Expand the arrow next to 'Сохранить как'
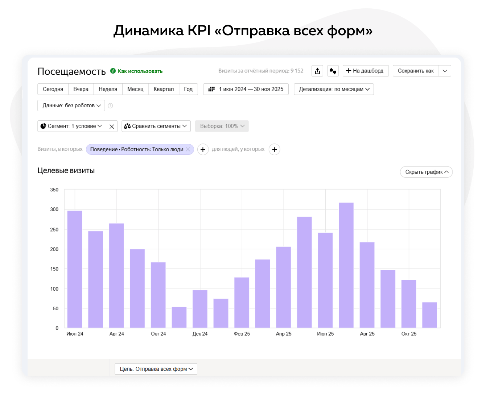Viewport: 486px width, 398px height. coord(445,71)
